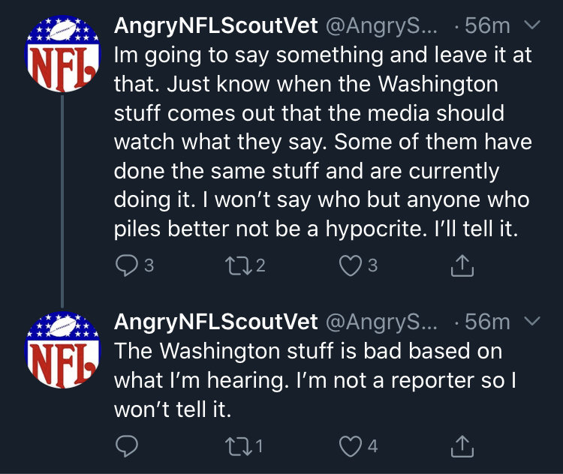Image resolution: width=563 pixels, height=474 pixels.
Task: Open the NFL avatar on second tweet
Action: [x=62, y=349]
